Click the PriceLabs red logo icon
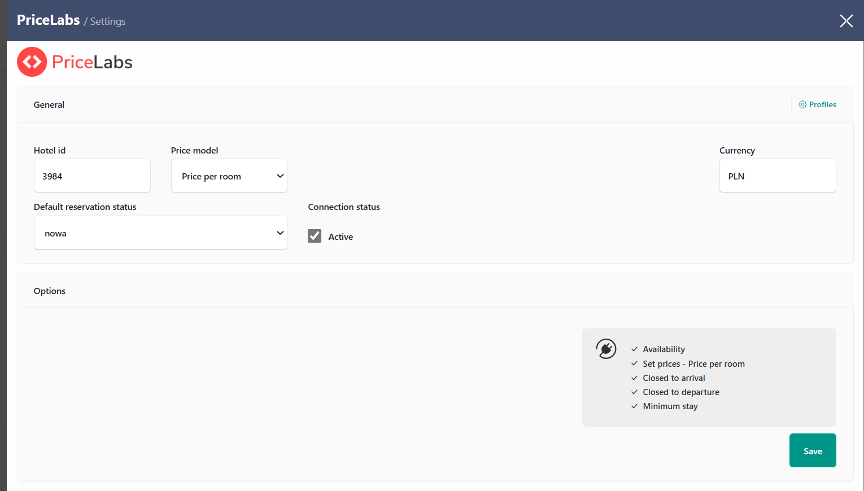Viewport: 864px width, 491px height. 32,62
